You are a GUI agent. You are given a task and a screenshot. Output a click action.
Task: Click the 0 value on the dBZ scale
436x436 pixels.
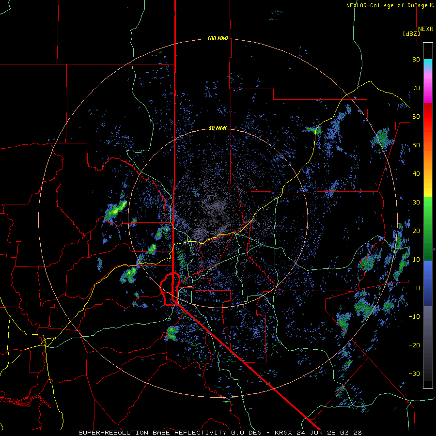(x=418, y=288)
